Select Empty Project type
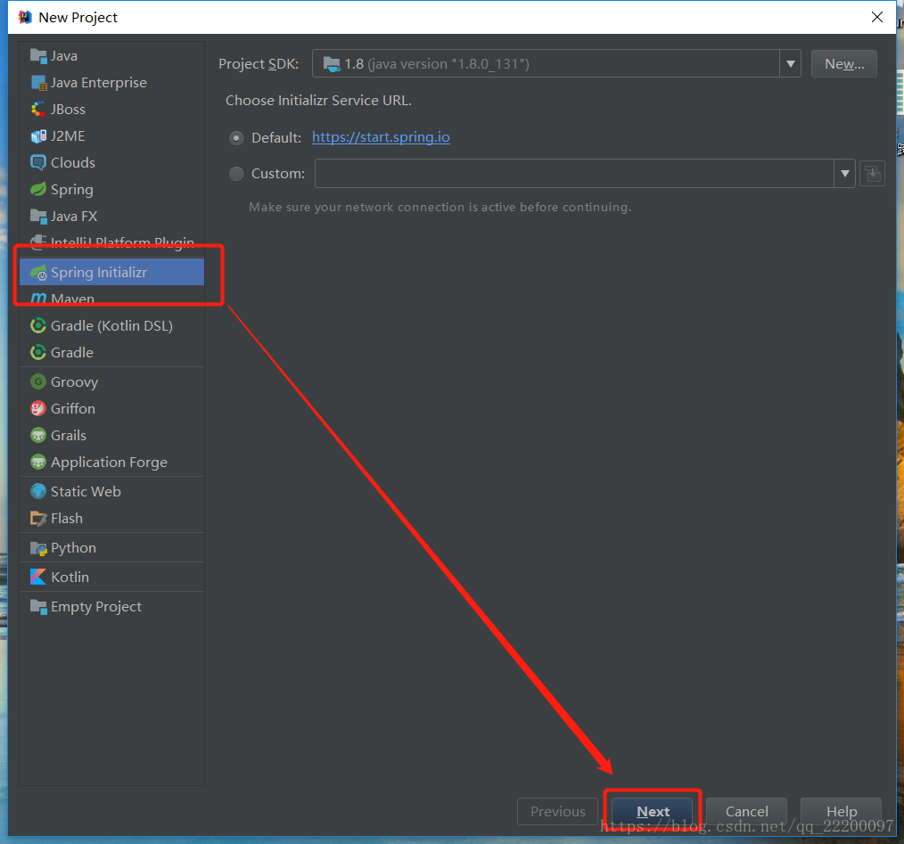904x844 pixels. tap(111, 606)
